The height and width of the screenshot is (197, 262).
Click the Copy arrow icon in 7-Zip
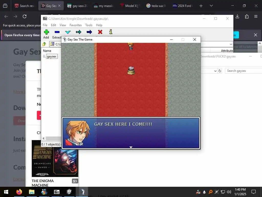click(79, 32)
